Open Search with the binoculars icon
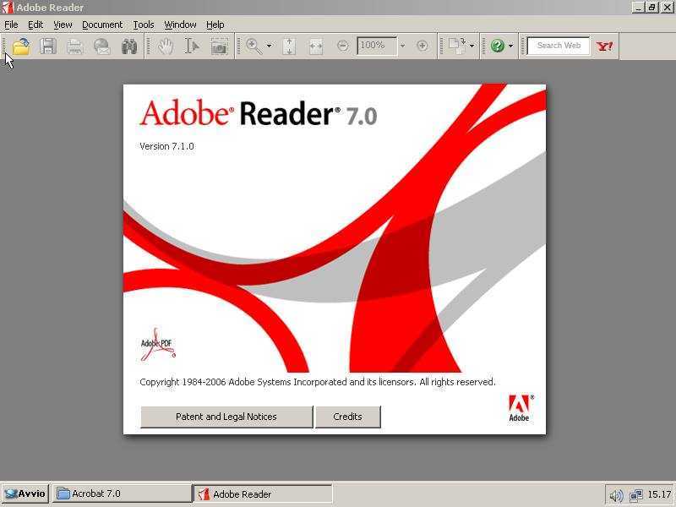Screen dimensions: 676x507 [x=129, y=46]
